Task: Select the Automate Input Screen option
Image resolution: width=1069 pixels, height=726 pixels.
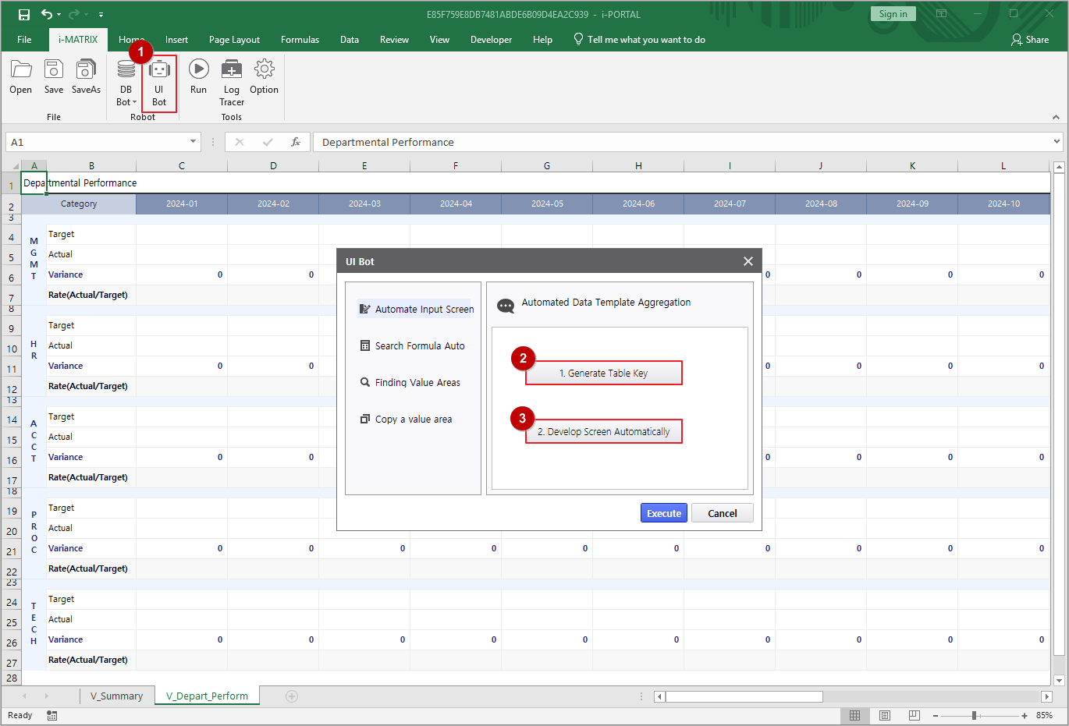Action: click(421, 309)
